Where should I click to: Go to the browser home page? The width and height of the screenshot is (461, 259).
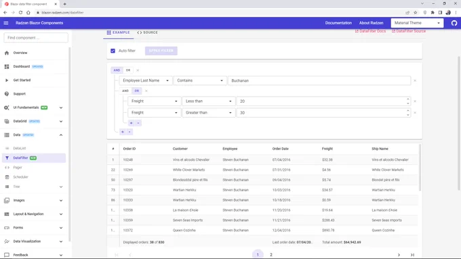[x=28, y=13]
